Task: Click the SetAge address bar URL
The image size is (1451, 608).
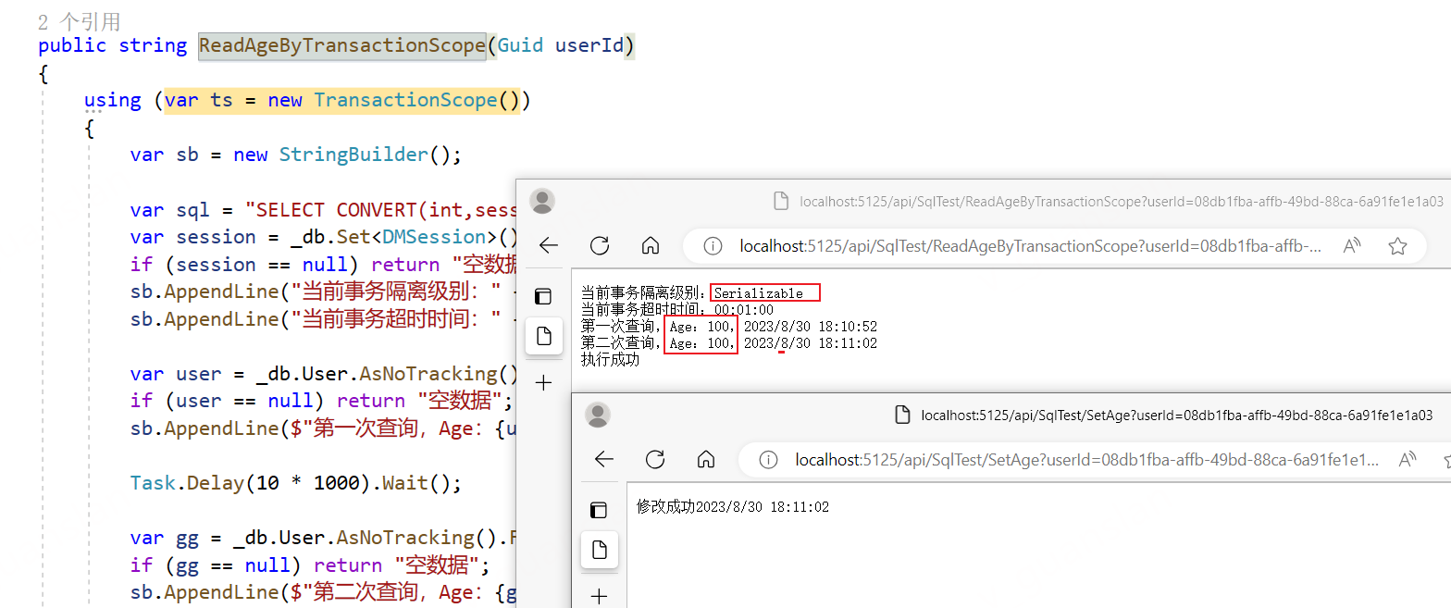Action: point(1087,460)
